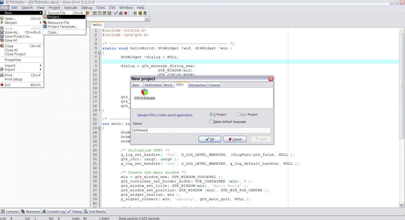Viewport: 405px width, 220px height.
Task: Click Cancel in the New project dialog
Action: pos(235,139)
